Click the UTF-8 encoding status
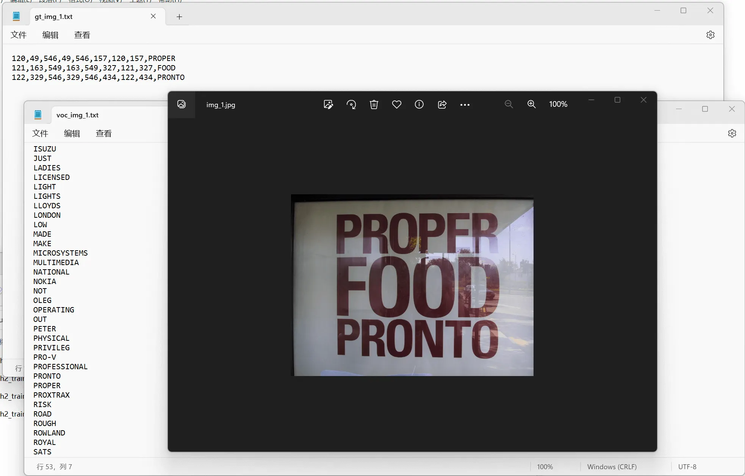This screenshot has height=476, width=745. (x=687, y=467)
